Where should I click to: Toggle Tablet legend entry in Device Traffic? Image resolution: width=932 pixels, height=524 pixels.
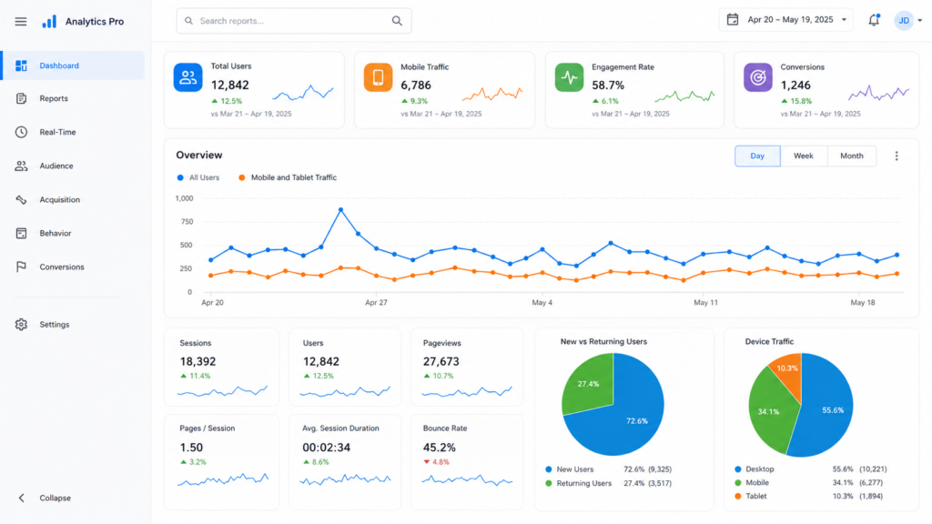[751, 496]
